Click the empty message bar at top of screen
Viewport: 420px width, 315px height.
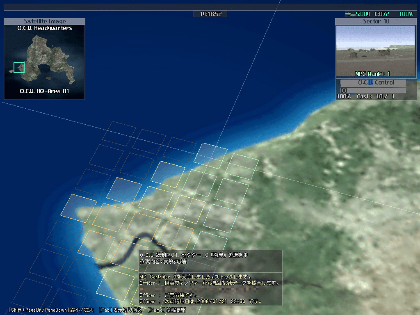click(210, 7)
